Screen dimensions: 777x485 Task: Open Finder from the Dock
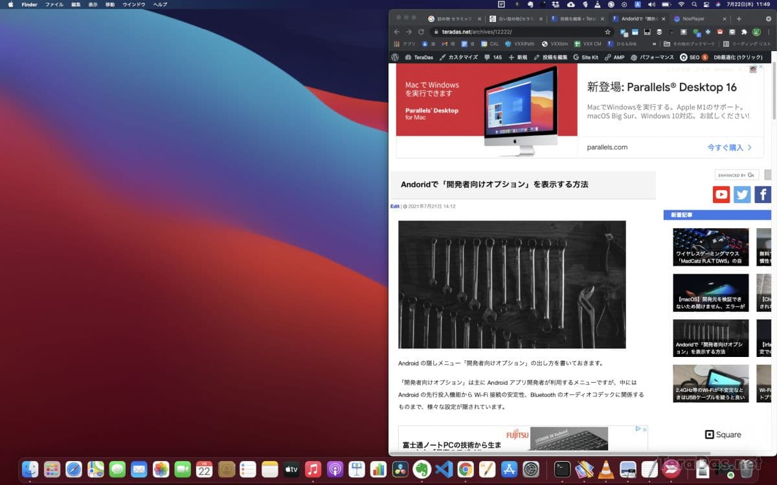[30, 469]
